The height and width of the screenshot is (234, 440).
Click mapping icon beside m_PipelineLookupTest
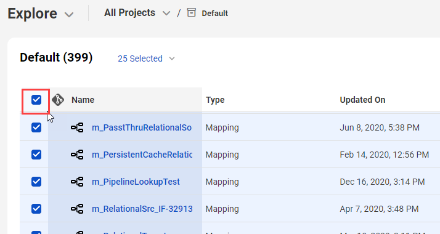[77, 182]
